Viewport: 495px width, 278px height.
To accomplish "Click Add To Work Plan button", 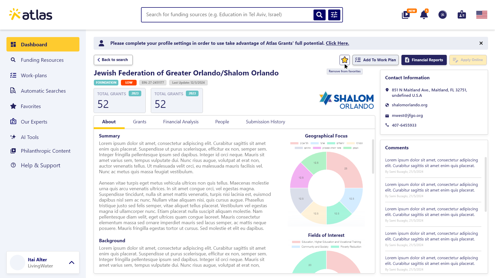I will (375, 60).
